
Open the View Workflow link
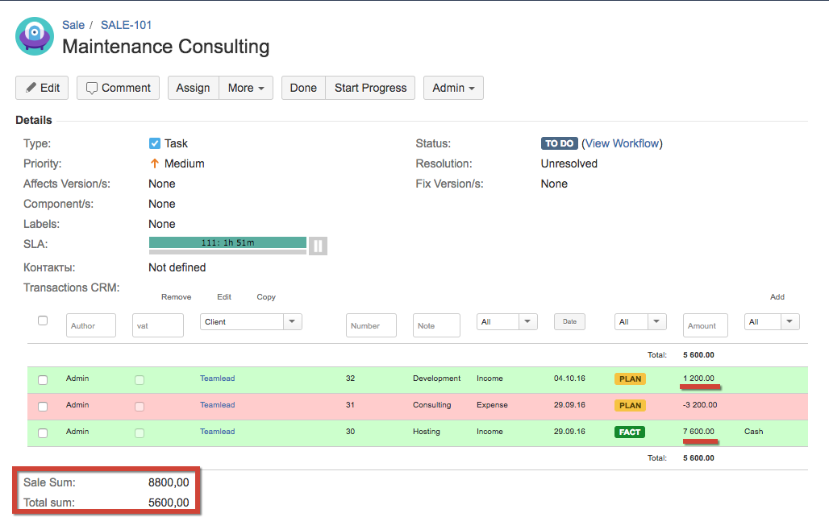[x=621, y=143]
